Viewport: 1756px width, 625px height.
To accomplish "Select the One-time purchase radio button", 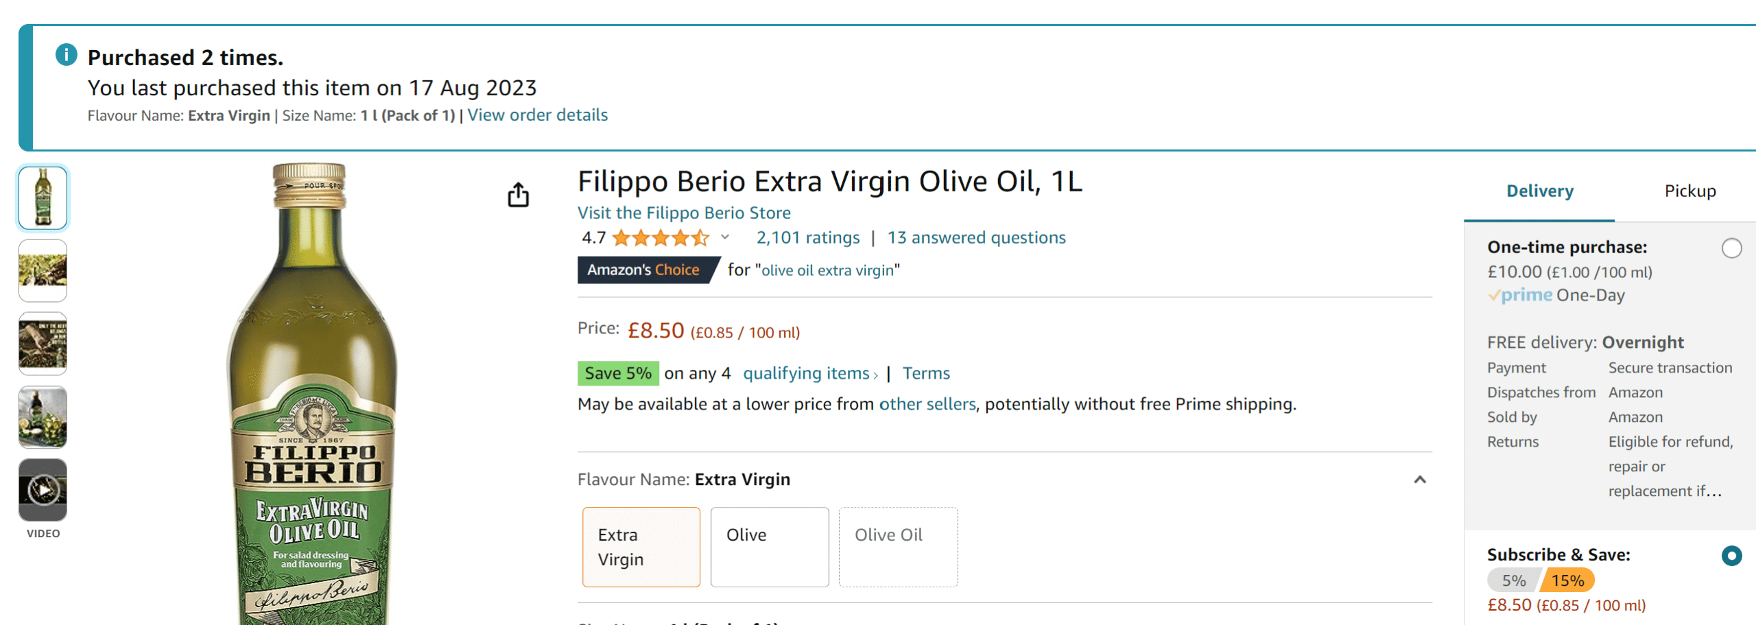I will click(x=1731, y=248).
